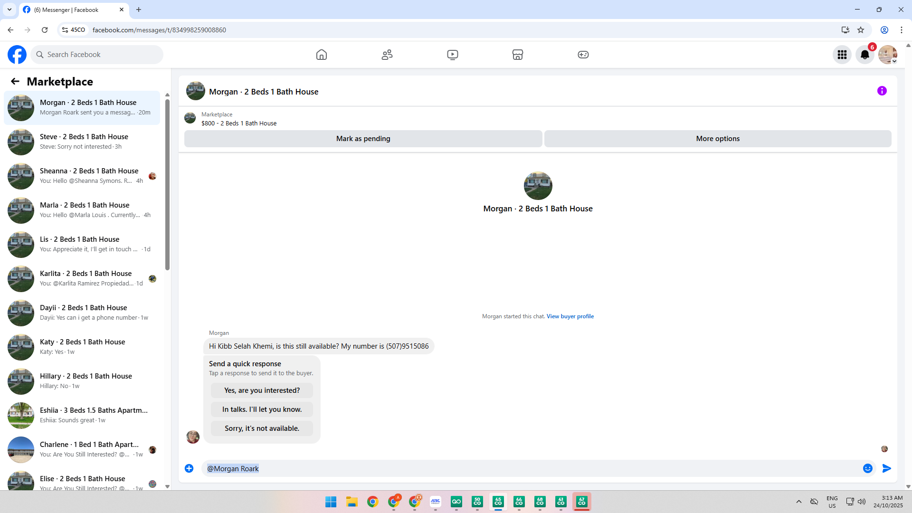Open the account profile menu
This screenshot has height=513, width=912.
(888, 55)
